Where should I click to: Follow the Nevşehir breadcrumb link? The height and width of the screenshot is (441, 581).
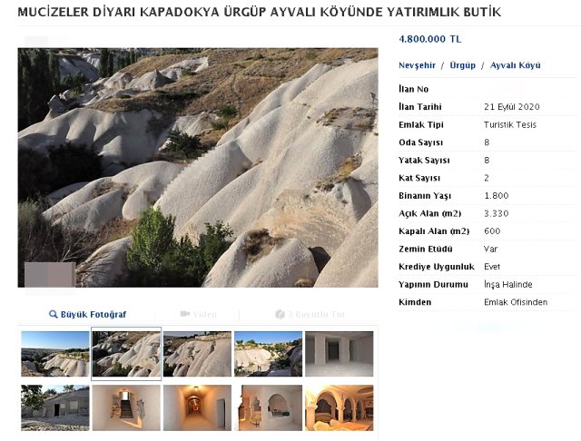(418, 65)
